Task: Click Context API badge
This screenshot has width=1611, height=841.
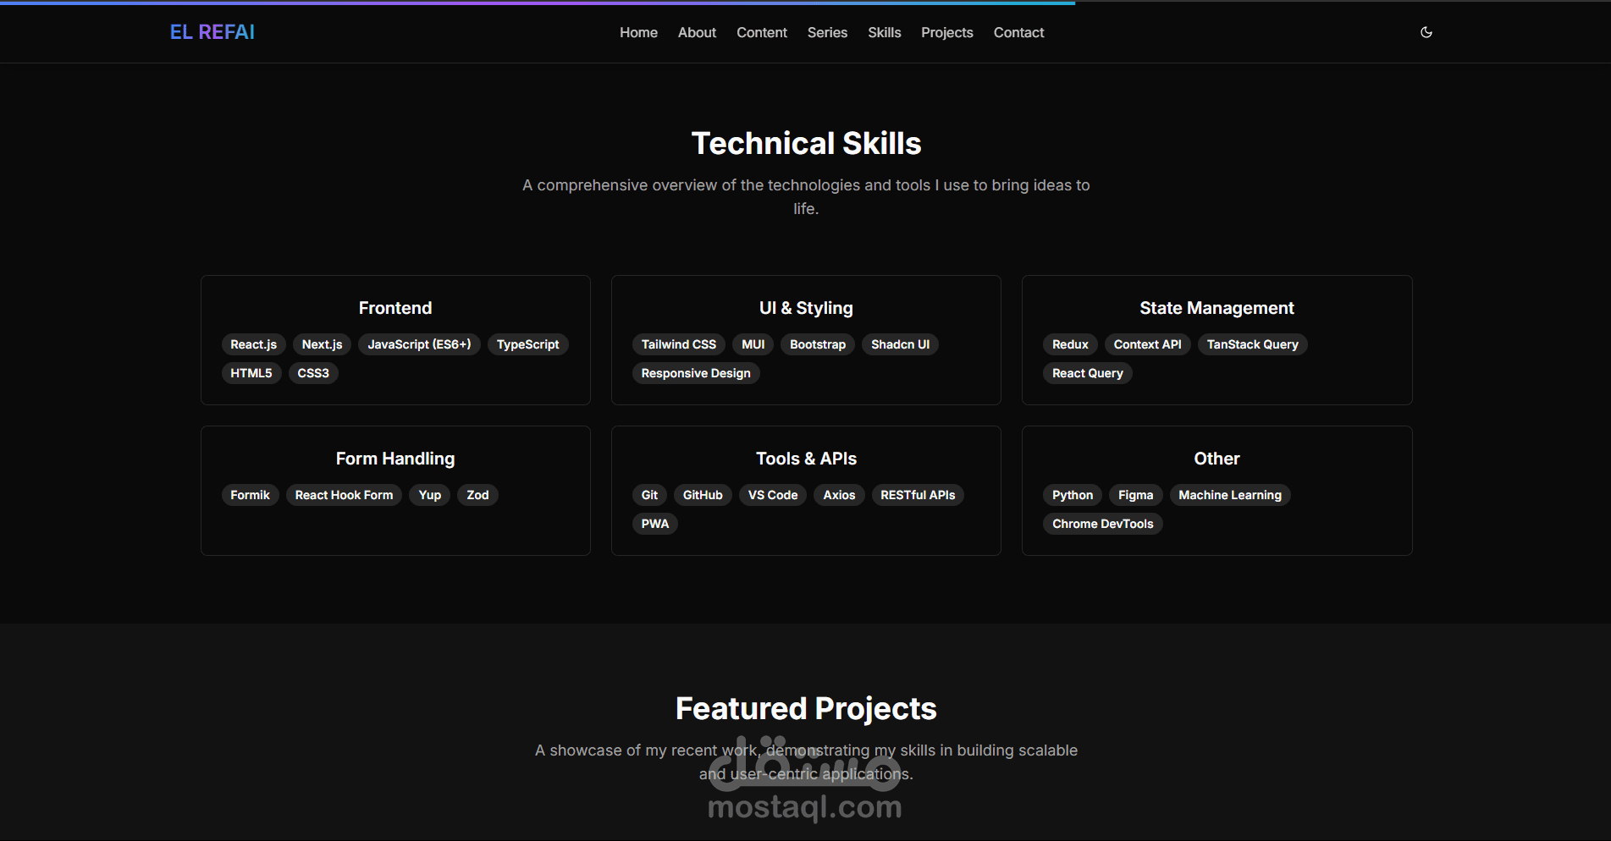Action: (x=1147, y=344)
